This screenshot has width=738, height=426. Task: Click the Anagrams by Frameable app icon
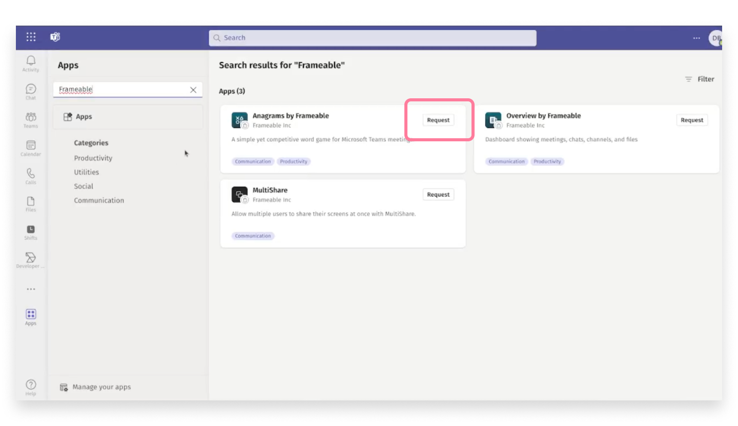(239, 120)
